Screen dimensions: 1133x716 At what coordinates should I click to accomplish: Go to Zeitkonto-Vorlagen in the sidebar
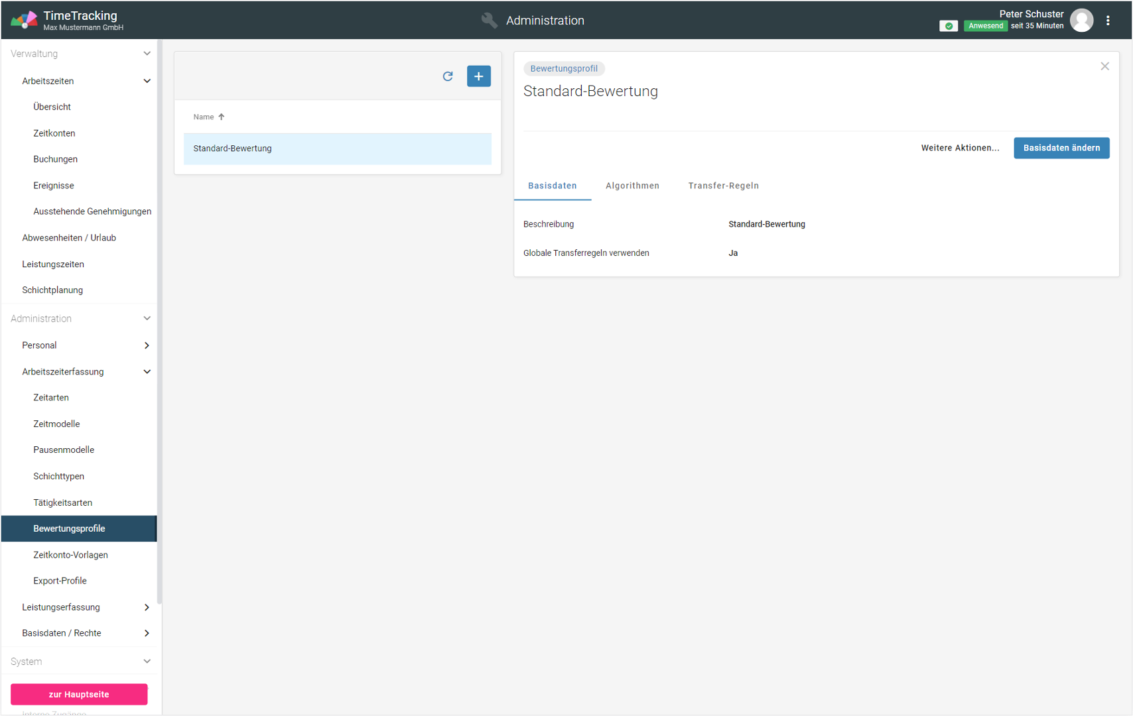(70, 555)
